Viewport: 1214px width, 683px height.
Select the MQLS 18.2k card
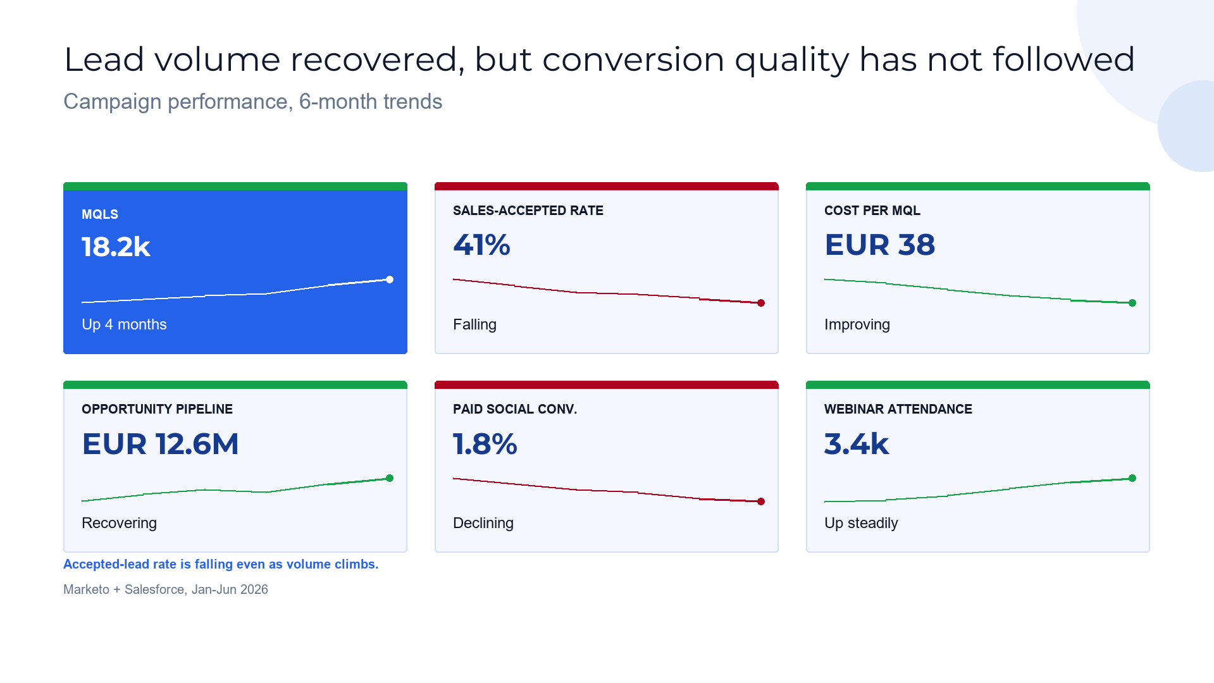tap(235, 268)
